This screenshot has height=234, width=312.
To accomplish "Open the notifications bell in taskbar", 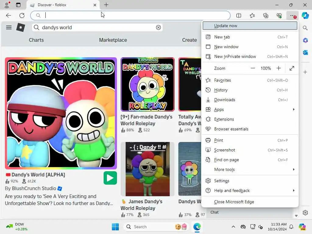I will click(291, 227).
